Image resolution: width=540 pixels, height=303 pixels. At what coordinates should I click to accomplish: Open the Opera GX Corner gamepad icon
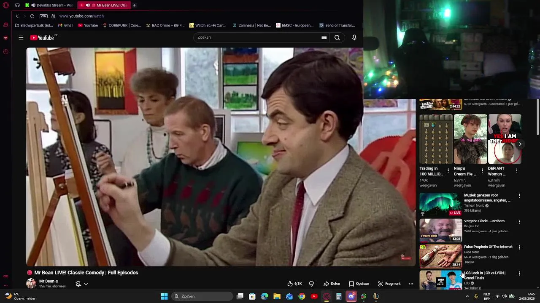click(17, 5)
